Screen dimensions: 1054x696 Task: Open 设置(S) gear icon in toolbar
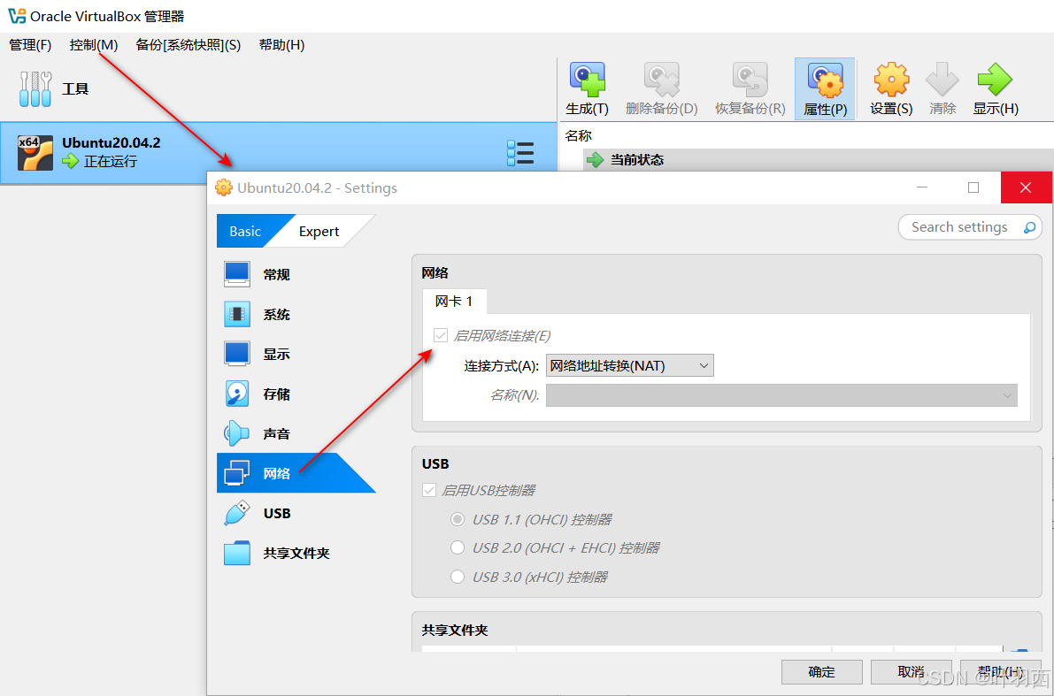[x=891, y=80]
